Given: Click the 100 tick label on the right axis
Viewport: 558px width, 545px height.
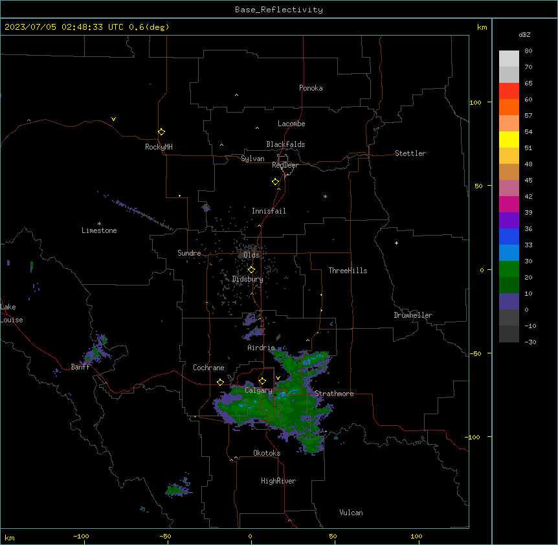Looking at the screenshot, I should 475,102.
